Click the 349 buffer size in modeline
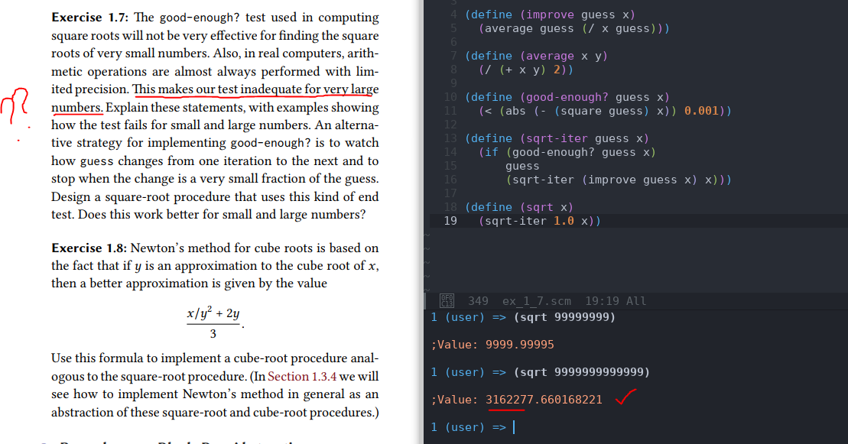This screenshot has width=848, height=444. point(478,301)
